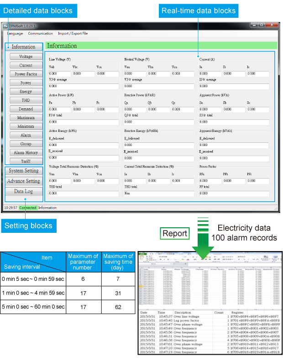
Task: Open the Import / Export File menu
Action: [x=73, y=33]
